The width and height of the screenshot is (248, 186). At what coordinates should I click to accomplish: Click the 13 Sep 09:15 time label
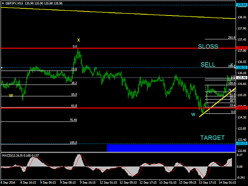(188, 182)
